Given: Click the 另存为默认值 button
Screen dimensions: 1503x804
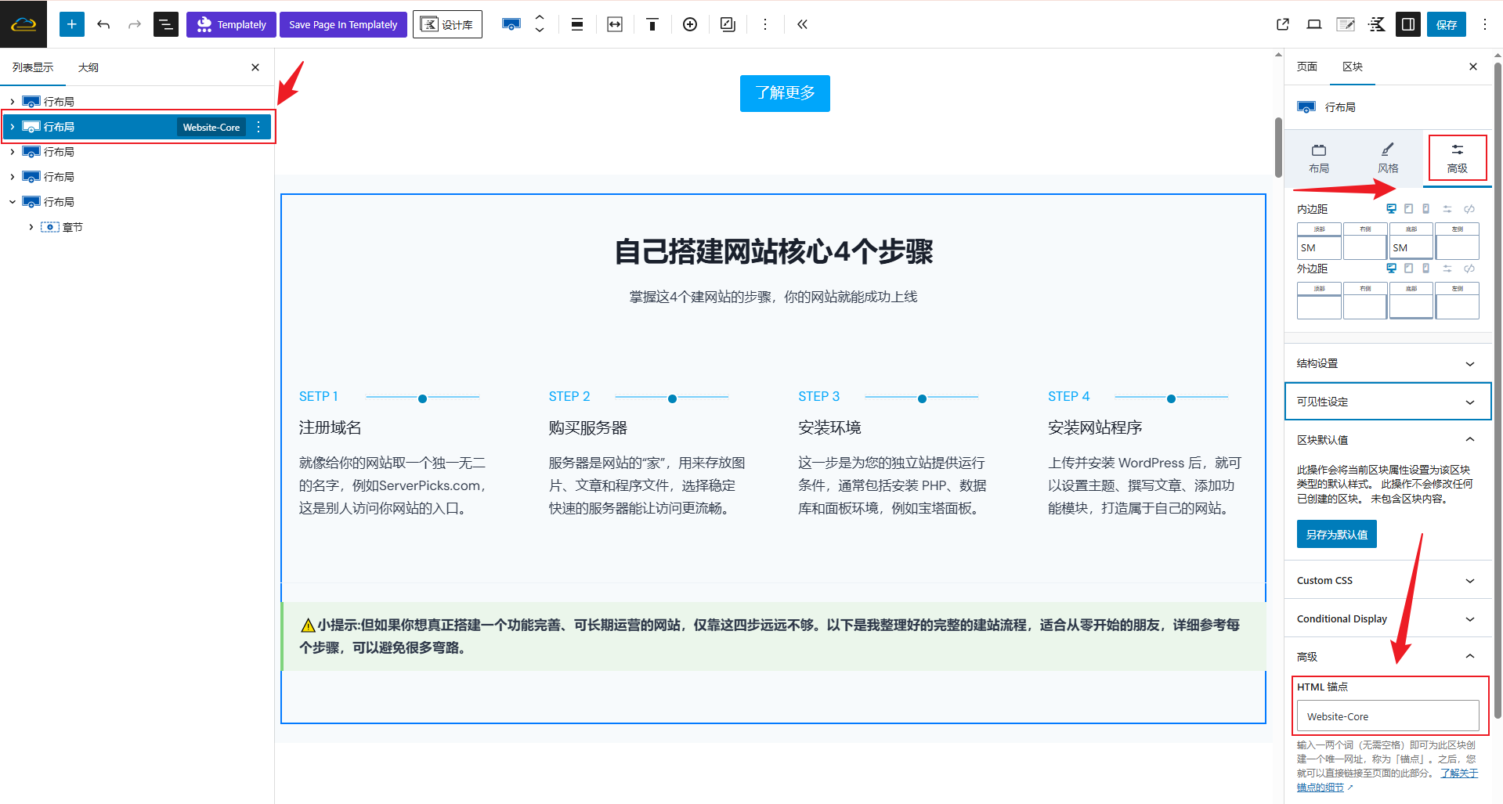Looking at the screenshot, I should [1336, 535].
